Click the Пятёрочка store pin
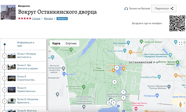 157,96
